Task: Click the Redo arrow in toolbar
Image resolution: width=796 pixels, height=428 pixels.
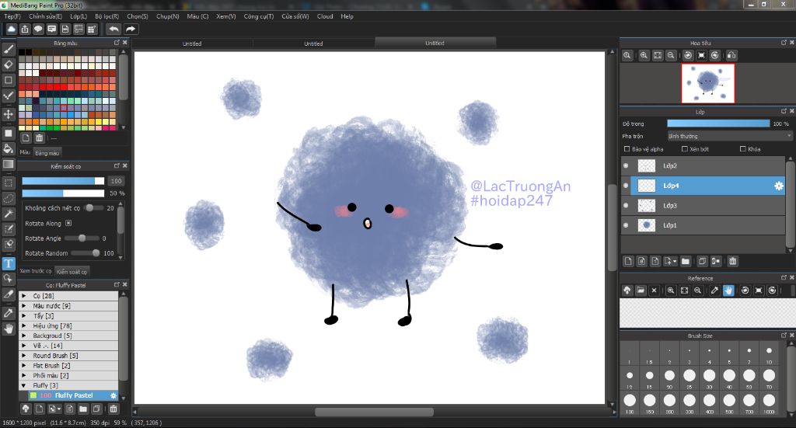Action: (x=131, y=29)
